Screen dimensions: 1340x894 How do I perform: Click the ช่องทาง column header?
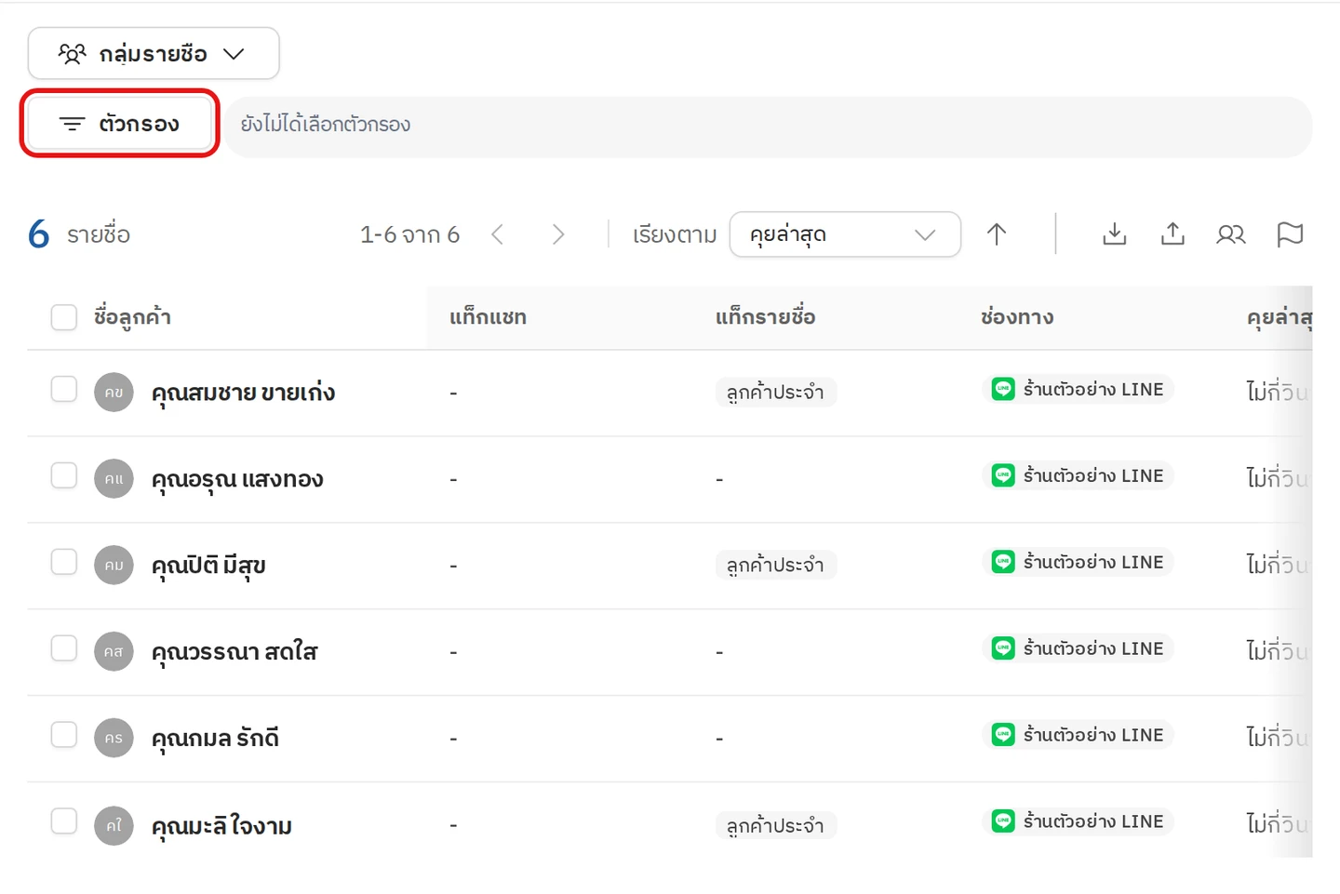coord(1017,317)
